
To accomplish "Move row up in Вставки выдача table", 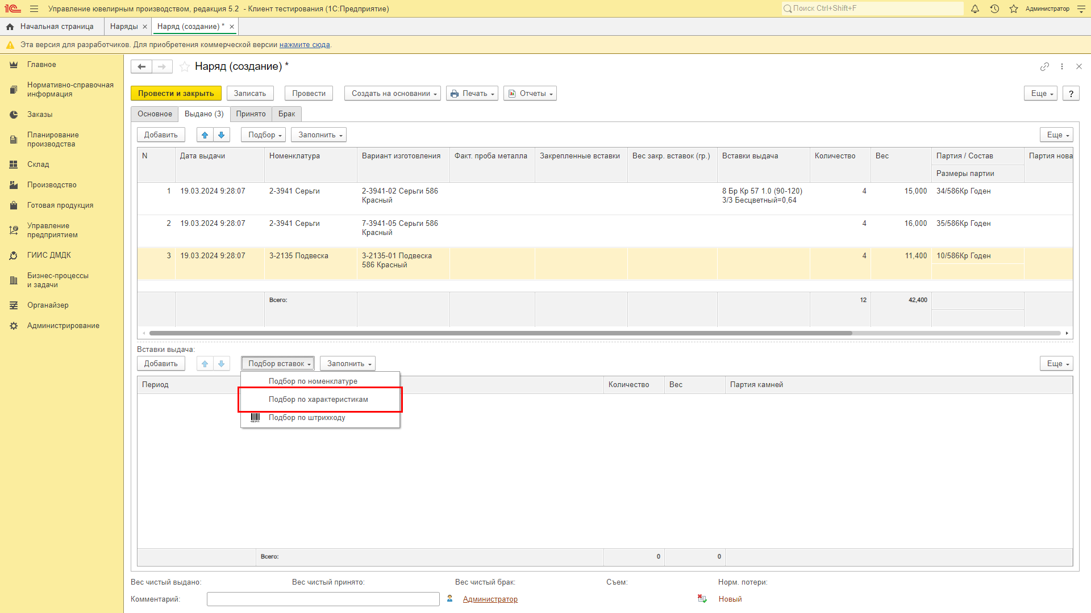I will 205,364.
